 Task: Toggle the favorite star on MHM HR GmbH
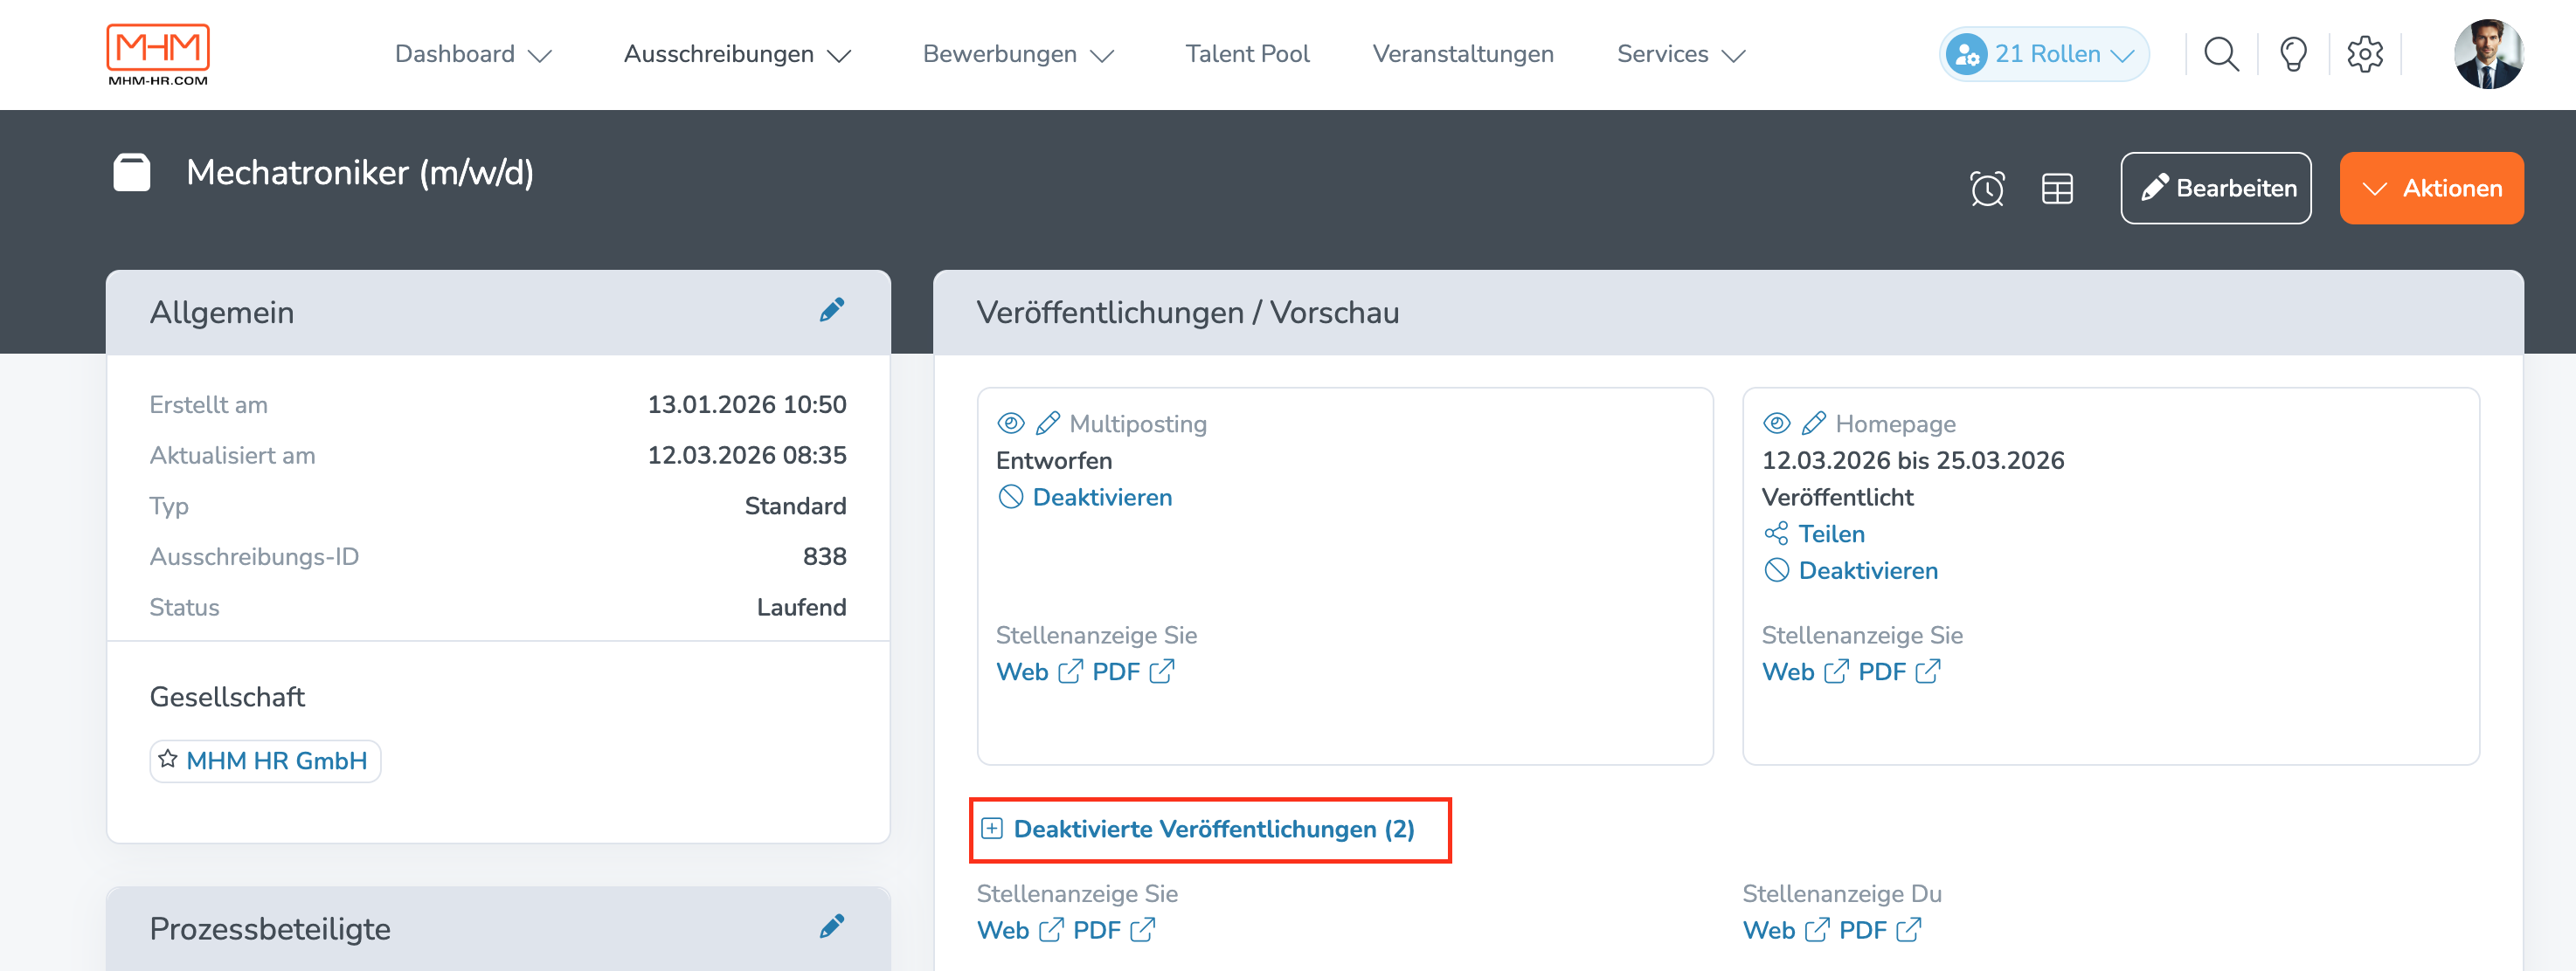[168, 759]
